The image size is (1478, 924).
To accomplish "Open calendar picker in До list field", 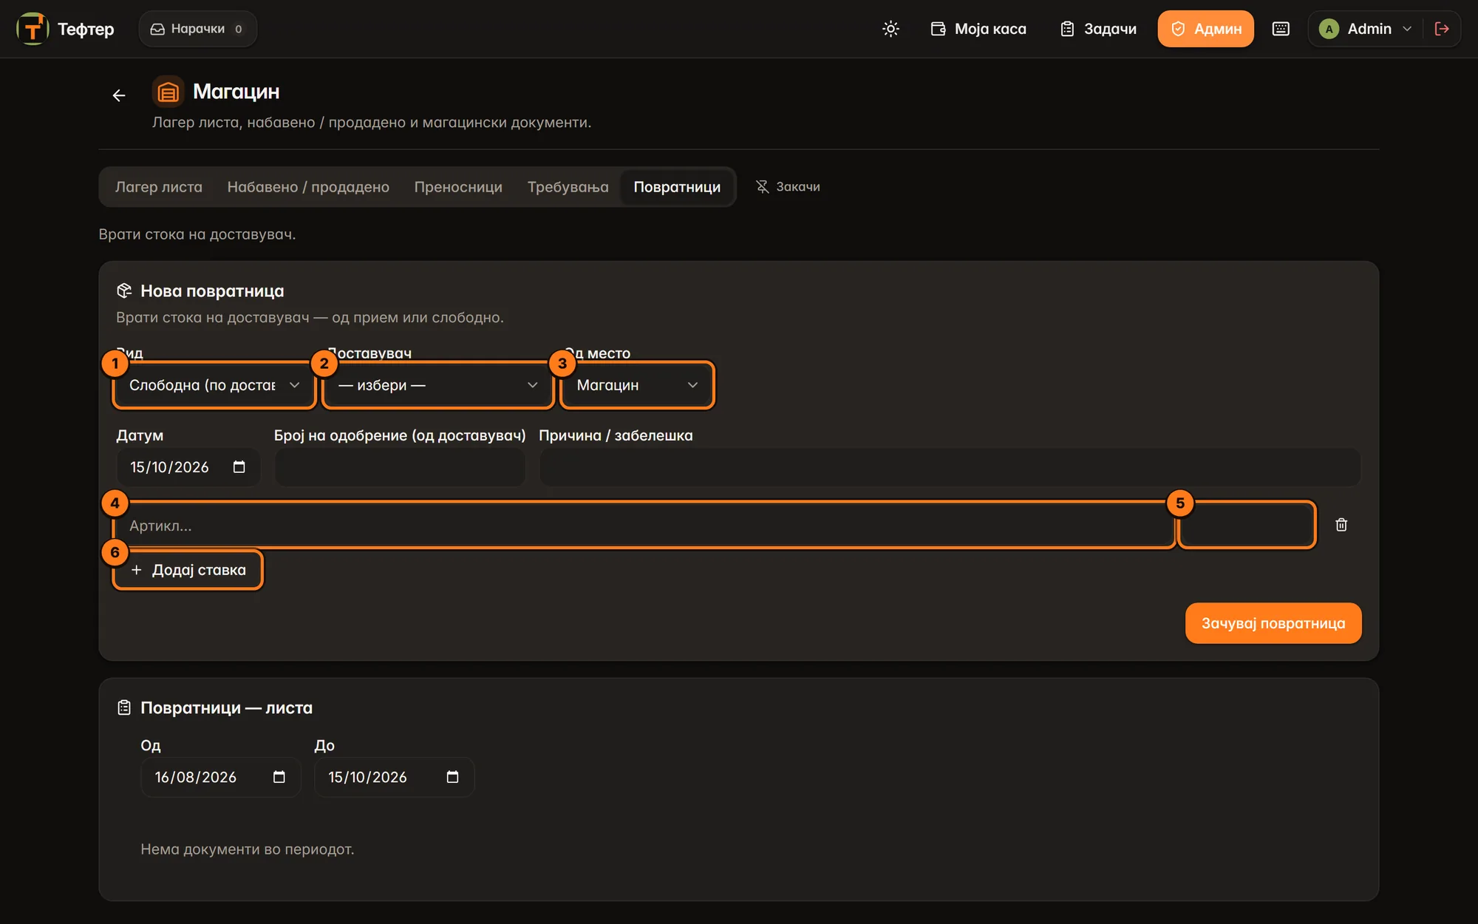I will pyautogui.click(x=452, y=778).
